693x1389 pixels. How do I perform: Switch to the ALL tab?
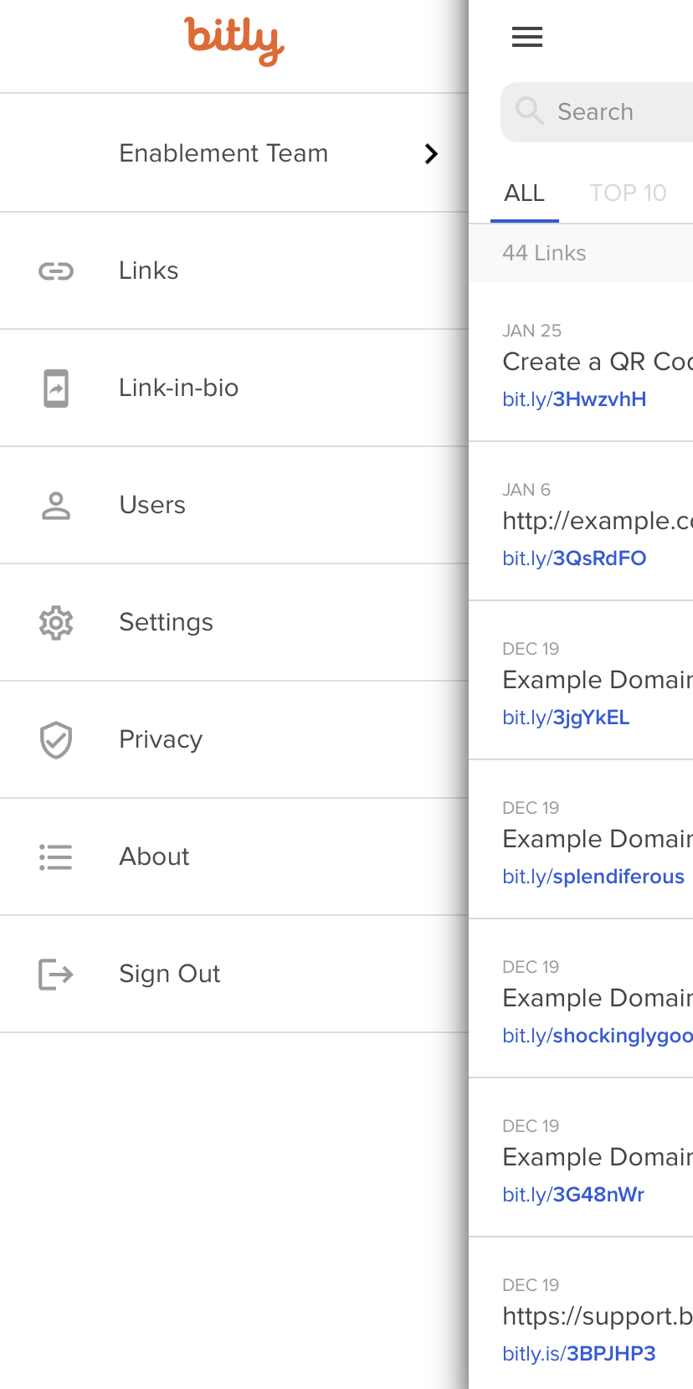click(525, 193)
